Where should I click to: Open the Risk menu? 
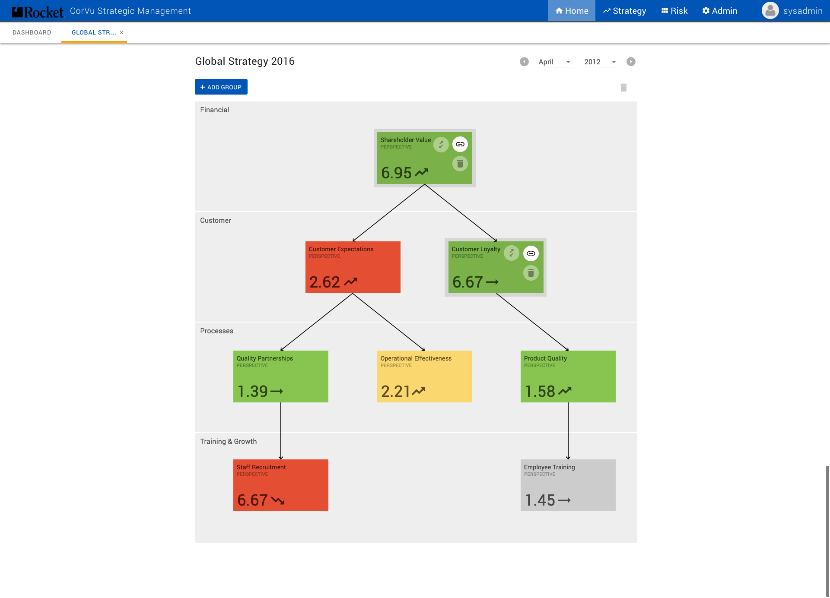pos(674,11)
